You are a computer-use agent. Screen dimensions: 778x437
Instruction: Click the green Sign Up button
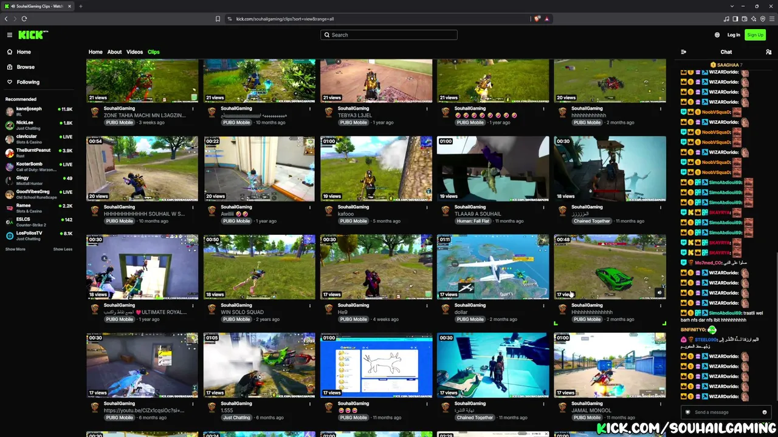point(755,35)
